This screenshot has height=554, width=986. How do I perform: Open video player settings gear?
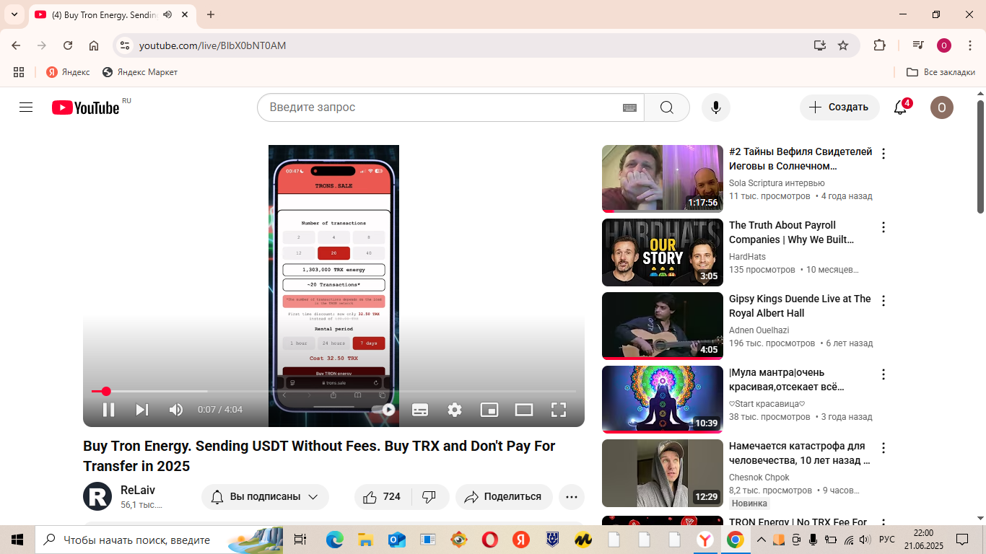point(455,410)
